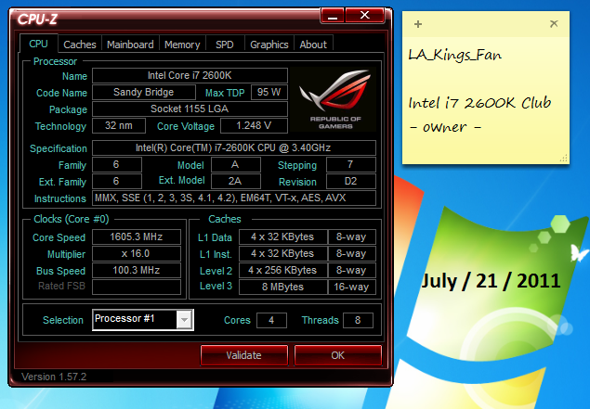Click the 1605.3 MHz core speed value
Image resolution: width=590 pixels, height=409 pixels.
[x=137, y=237]
